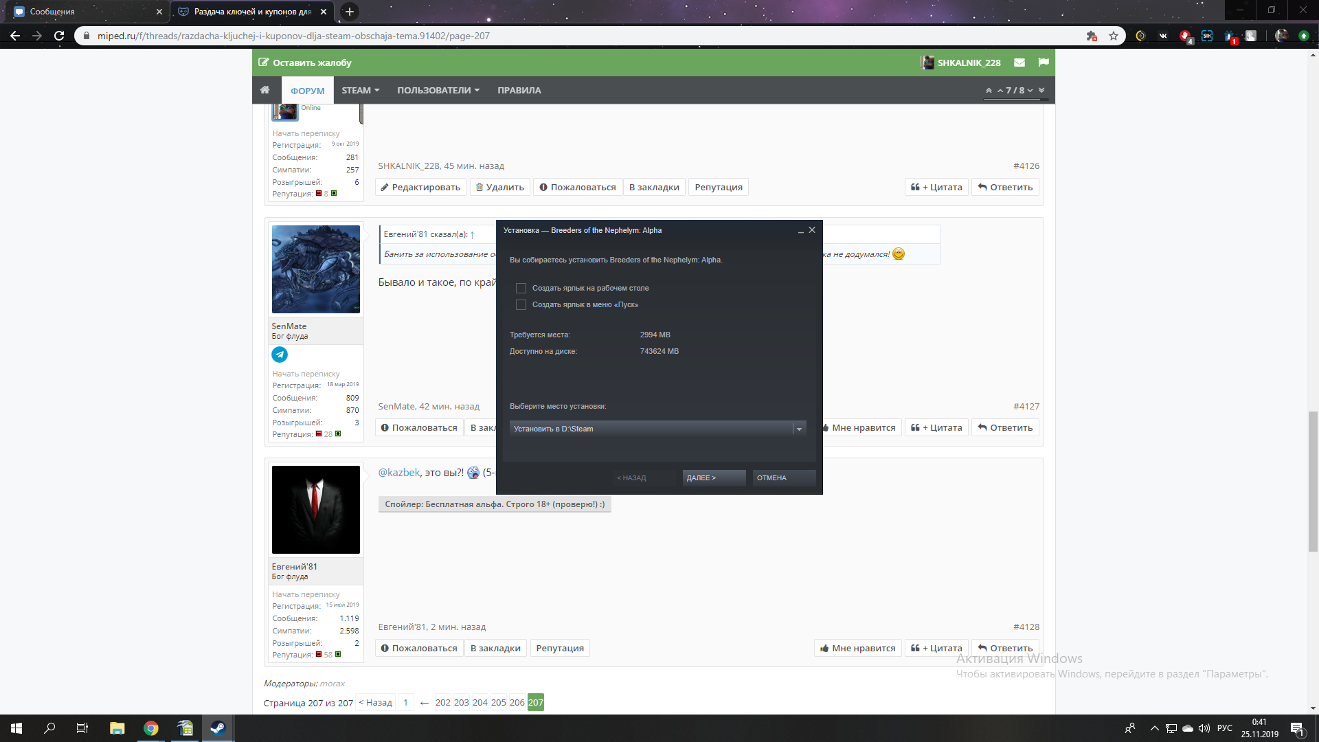This screenshot has height=742, width=1319.
Task: Click + Цитата on post #4128
Action: (x=936, y=649)
